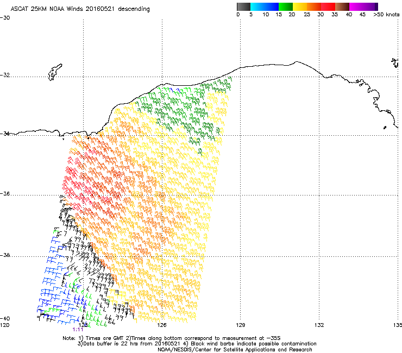Click the small island outline near -32 latitude
Screen dimensions: 402x353
tap(55, 72)
